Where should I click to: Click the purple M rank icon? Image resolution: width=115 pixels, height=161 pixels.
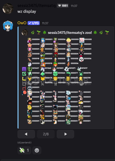[x=24, y=69]
